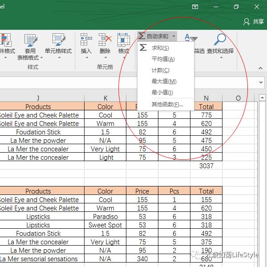267x267 pixels.
Task: Expand the AutoSum dropdown arrow
Action: point(174,36)
